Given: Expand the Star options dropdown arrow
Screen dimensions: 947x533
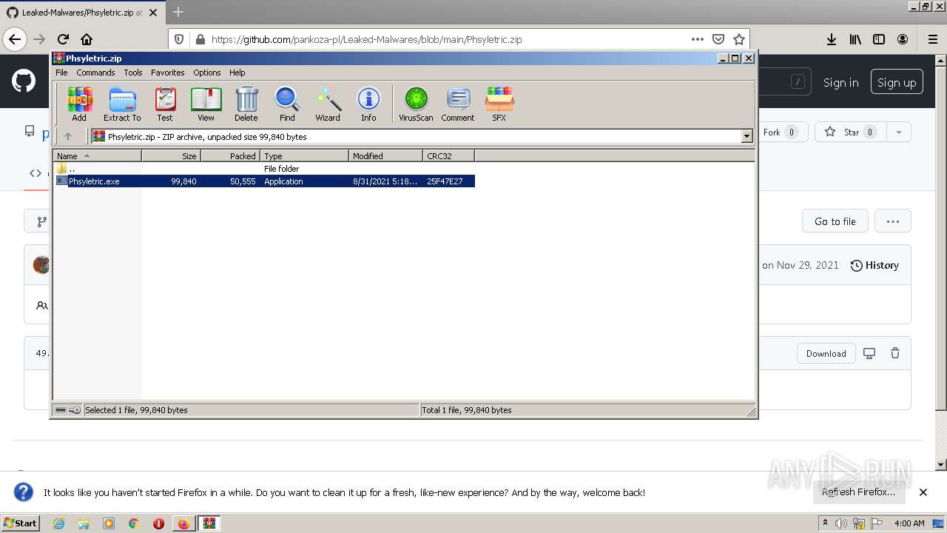Looking at the screenshot, I should (898, 133).
